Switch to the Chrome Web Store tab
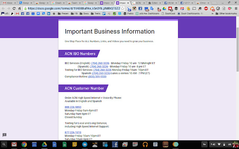239x149 pixels. (x=203, y=3)
